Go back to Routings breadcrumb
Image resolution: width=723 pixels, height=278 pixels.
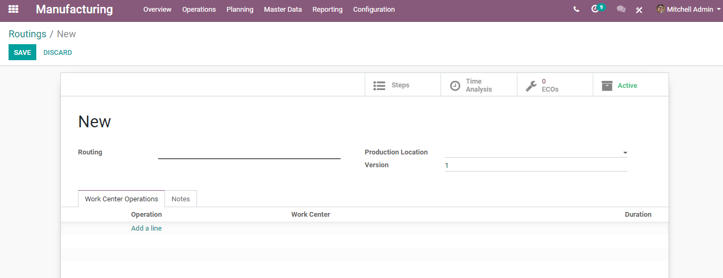click(27, 34)
